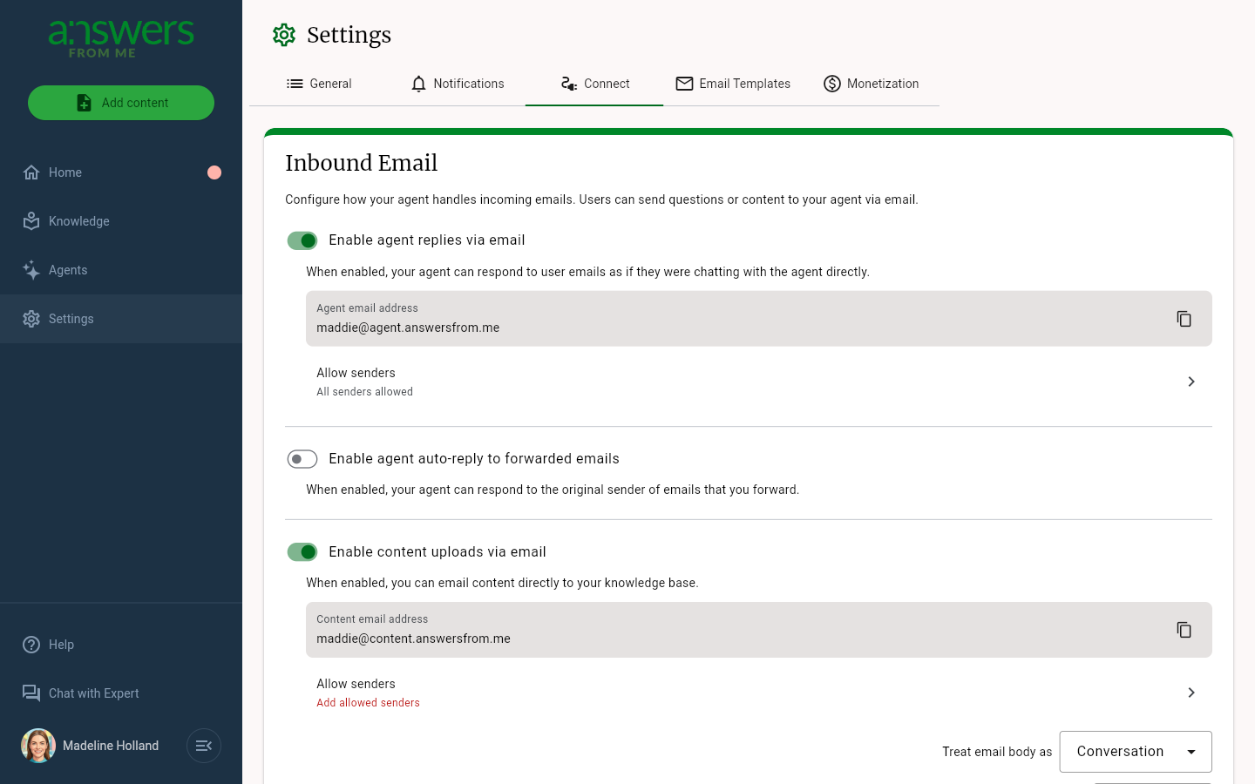Image resolution: width=1255 pixels, height=784 pixels.
Task: Copy the agent email address
Action: point(1184,319)
